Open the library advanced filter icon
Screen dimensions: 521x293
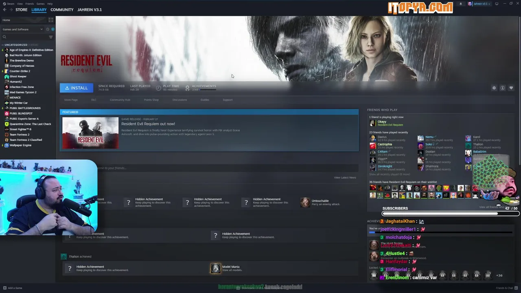[51, 37]
